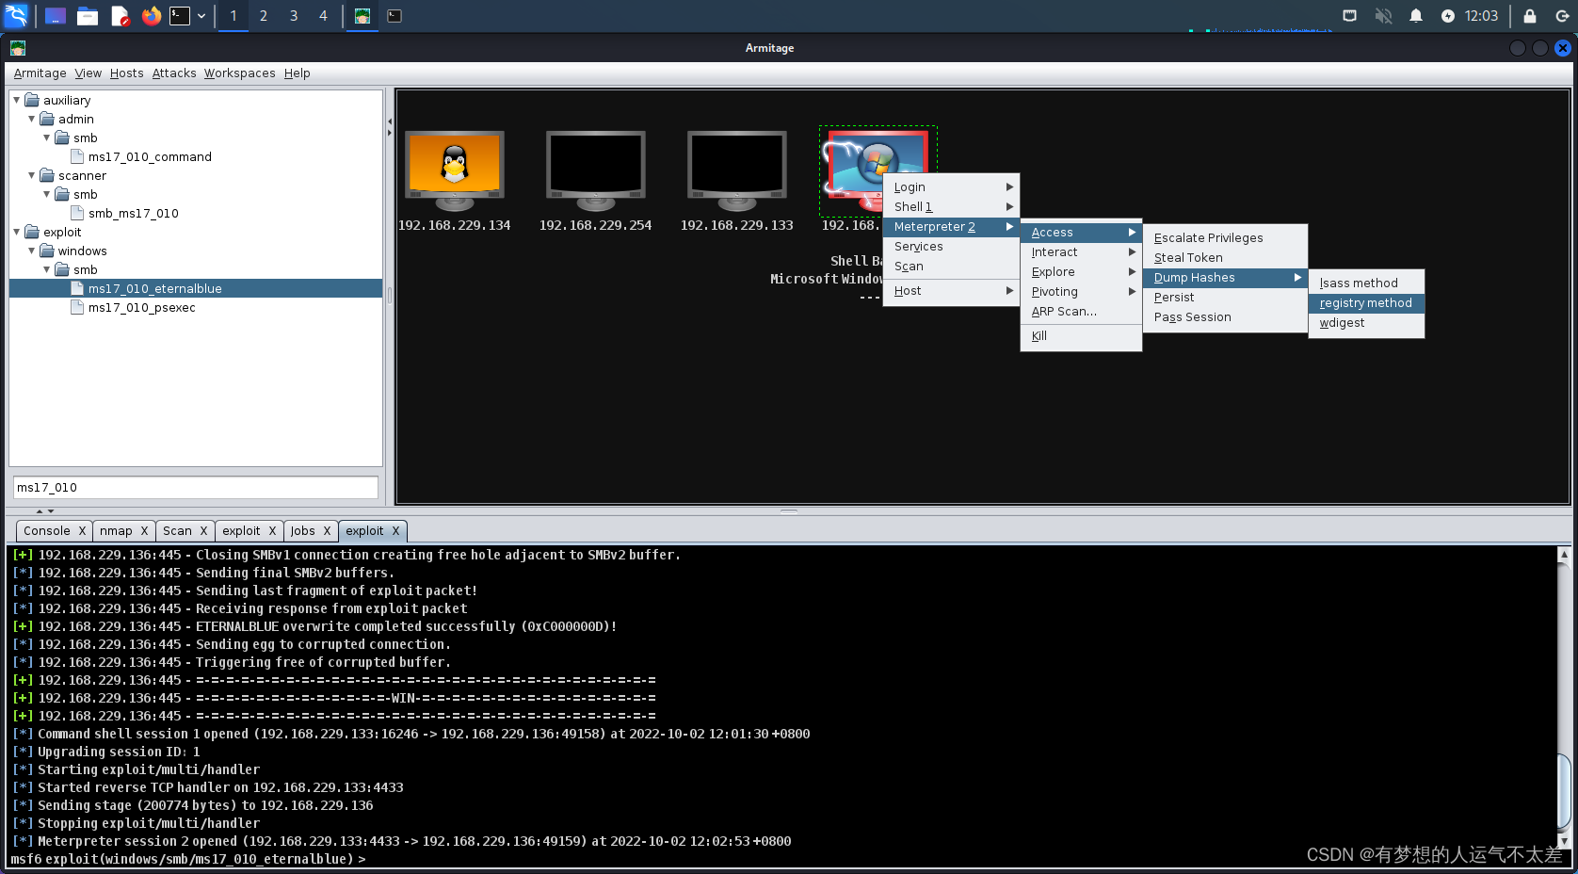1578x874 pixels.
Task: Switch to workspace 4
Action: tap(323, 16)
